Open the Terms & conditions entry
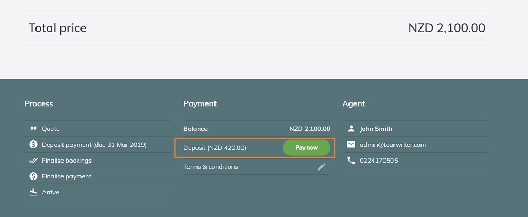 tap(210, 167)
